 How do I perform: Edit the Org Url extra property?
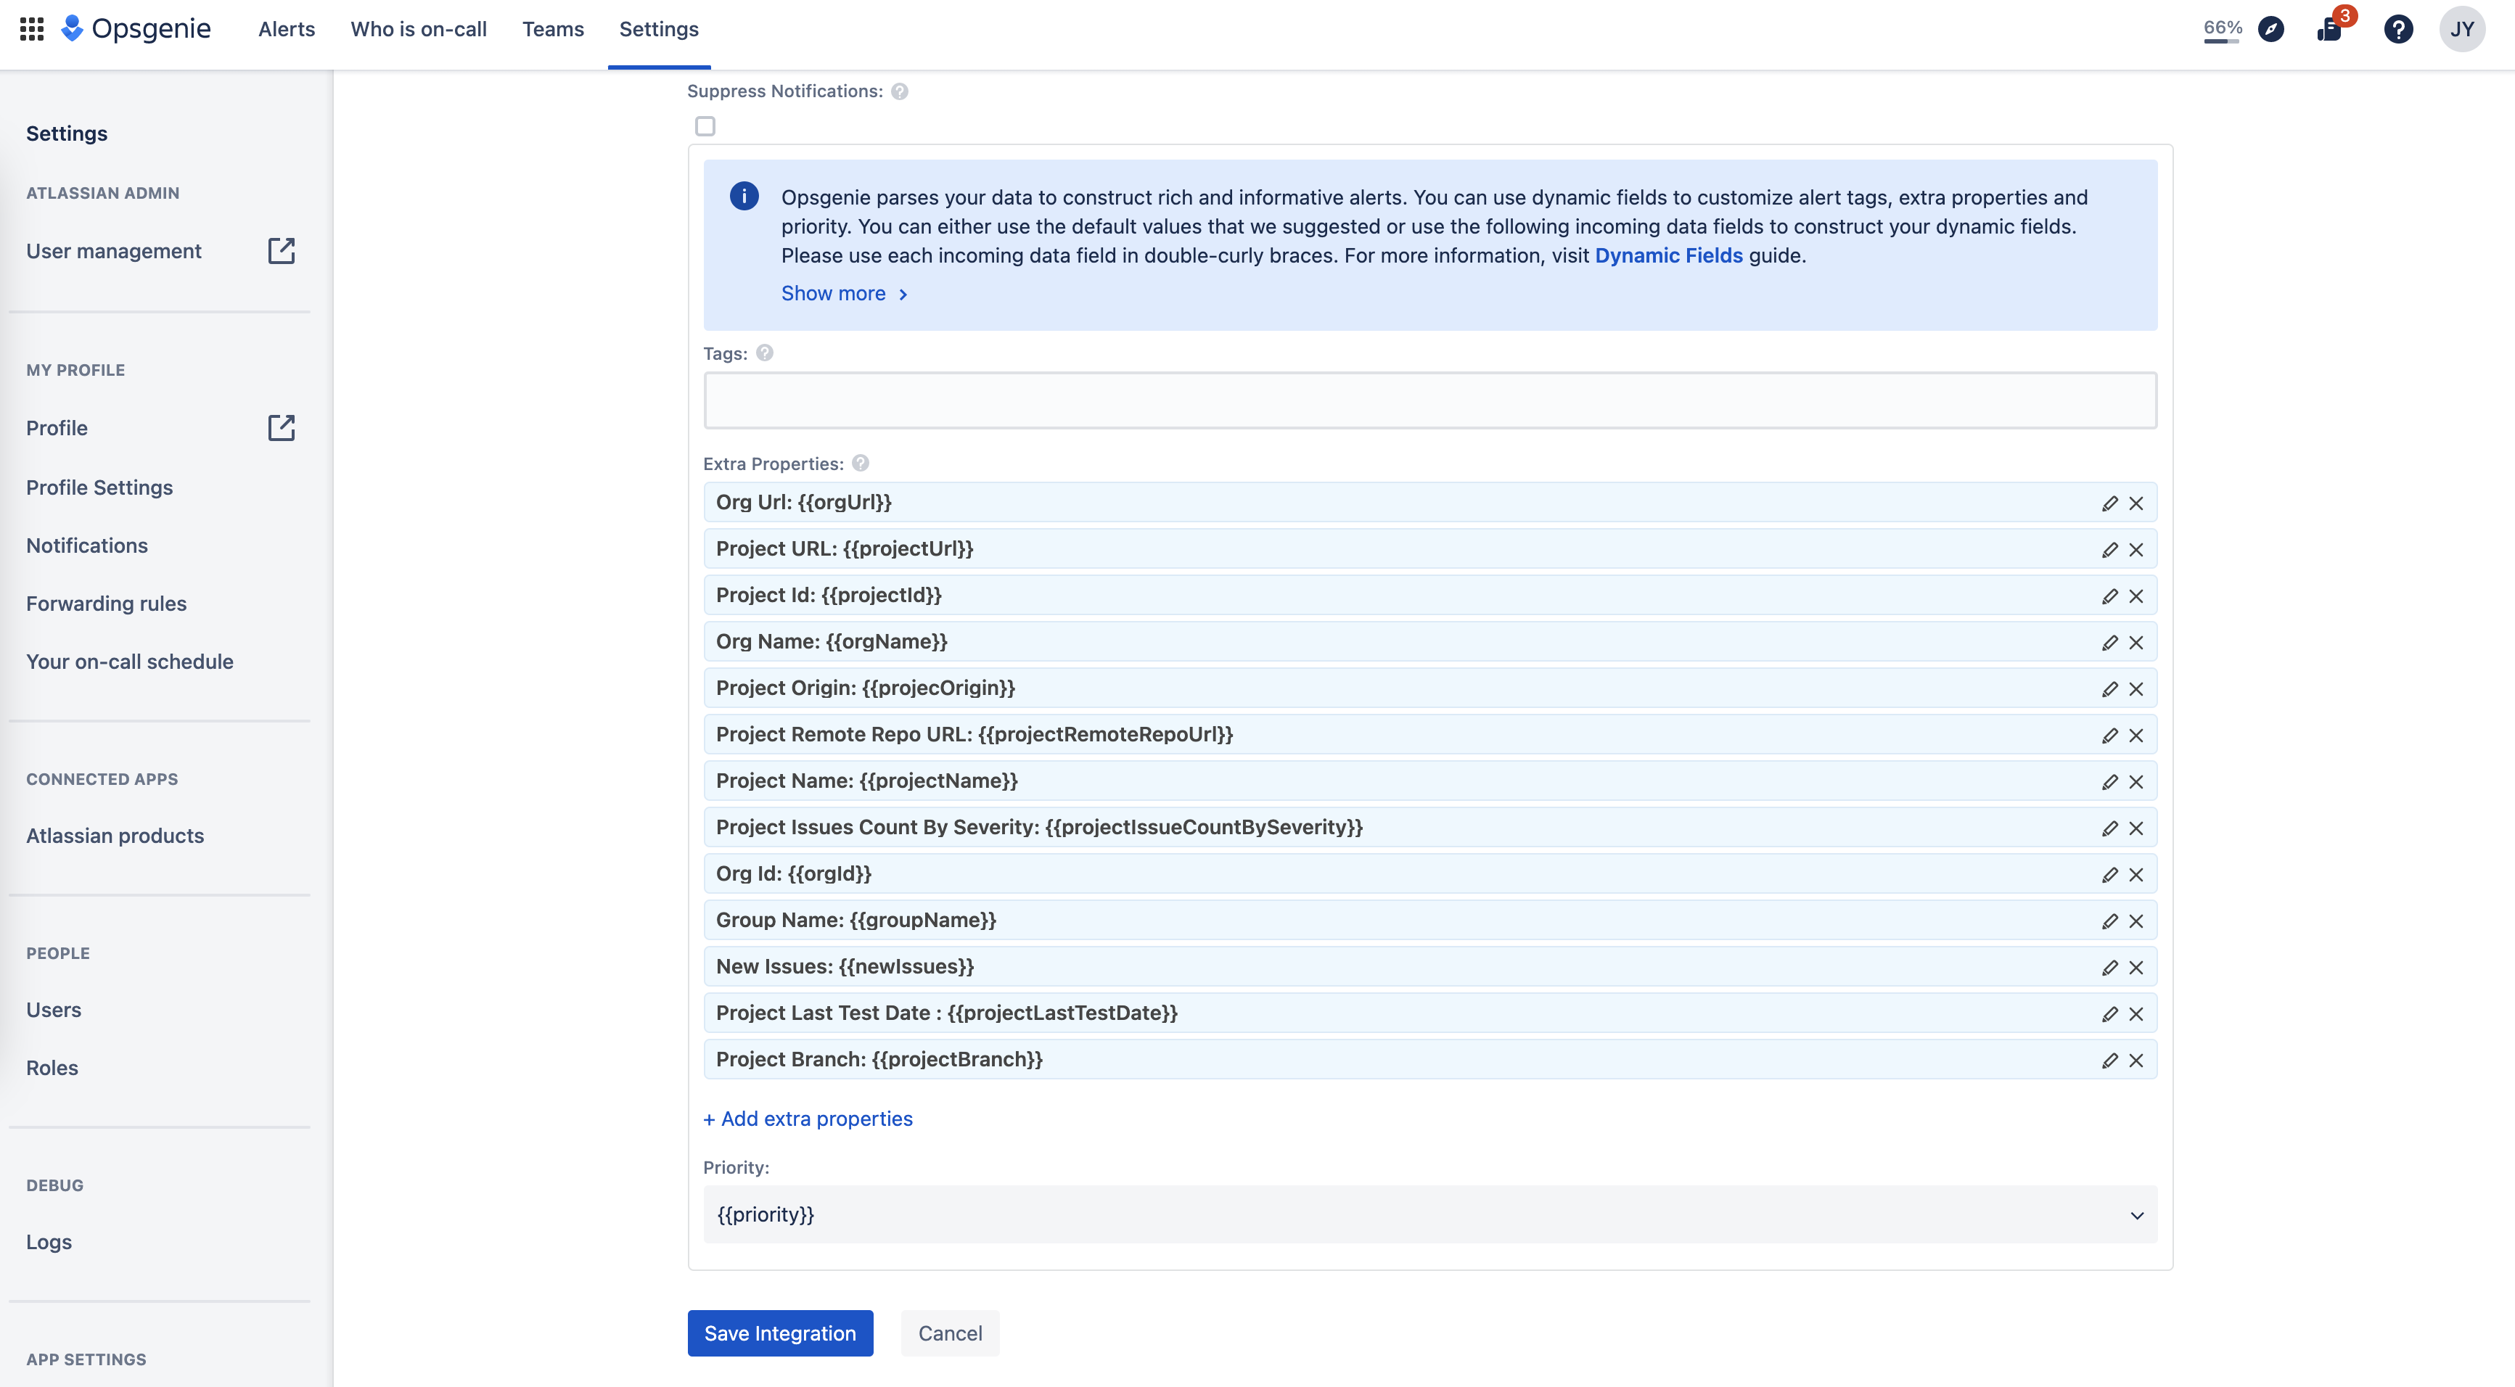2110,503
